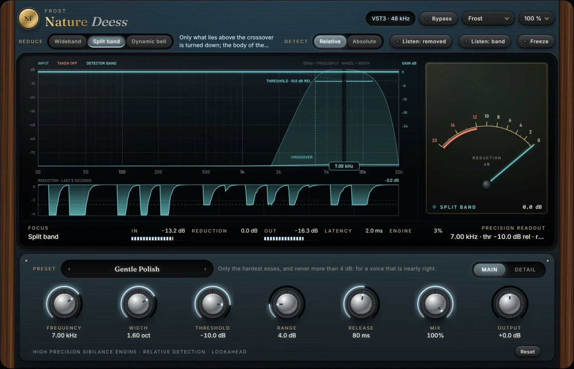Screen dimensions: 574x369
Task: Click the Latency 2.0 ms readout
Action: pos(374,231)
